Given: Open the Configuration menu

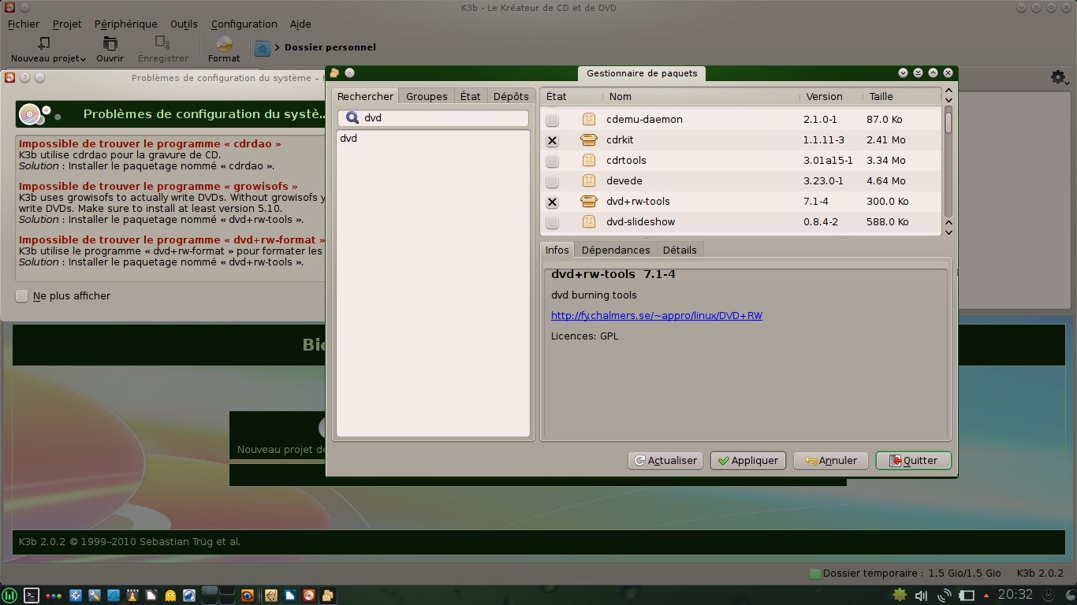Looking at the screenshot, I should pos(244,24).
